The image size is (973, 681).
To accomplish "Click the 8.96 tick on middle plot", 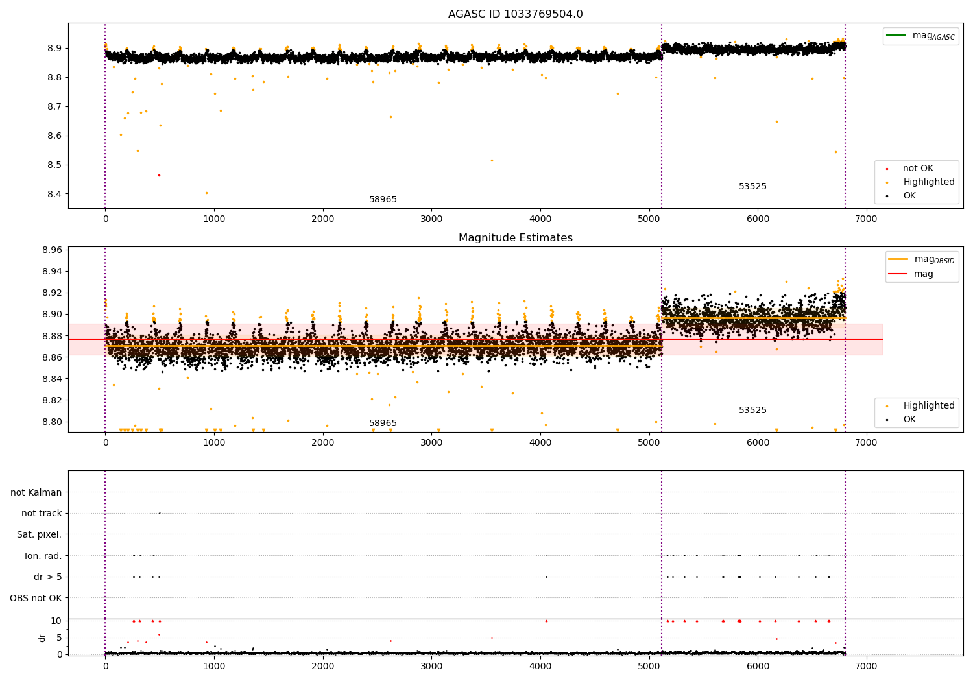I will 51,250.
